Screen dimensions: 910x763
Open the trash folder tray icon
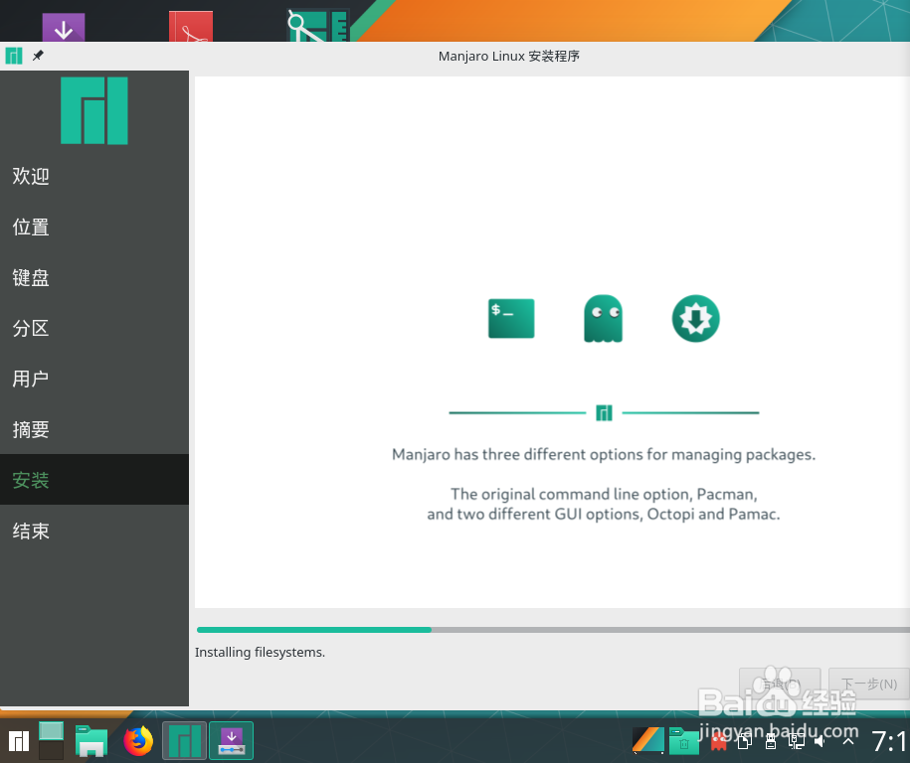tap(683, 740)
